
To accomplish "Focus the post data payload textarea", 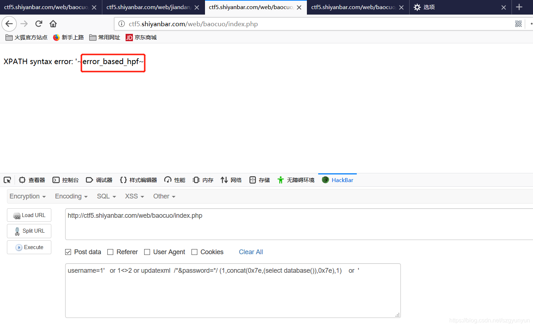I will click(x=233, y=291).
